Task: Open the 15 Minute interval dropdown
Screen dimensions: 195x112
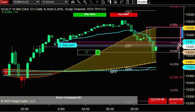Action: point(55,2)
